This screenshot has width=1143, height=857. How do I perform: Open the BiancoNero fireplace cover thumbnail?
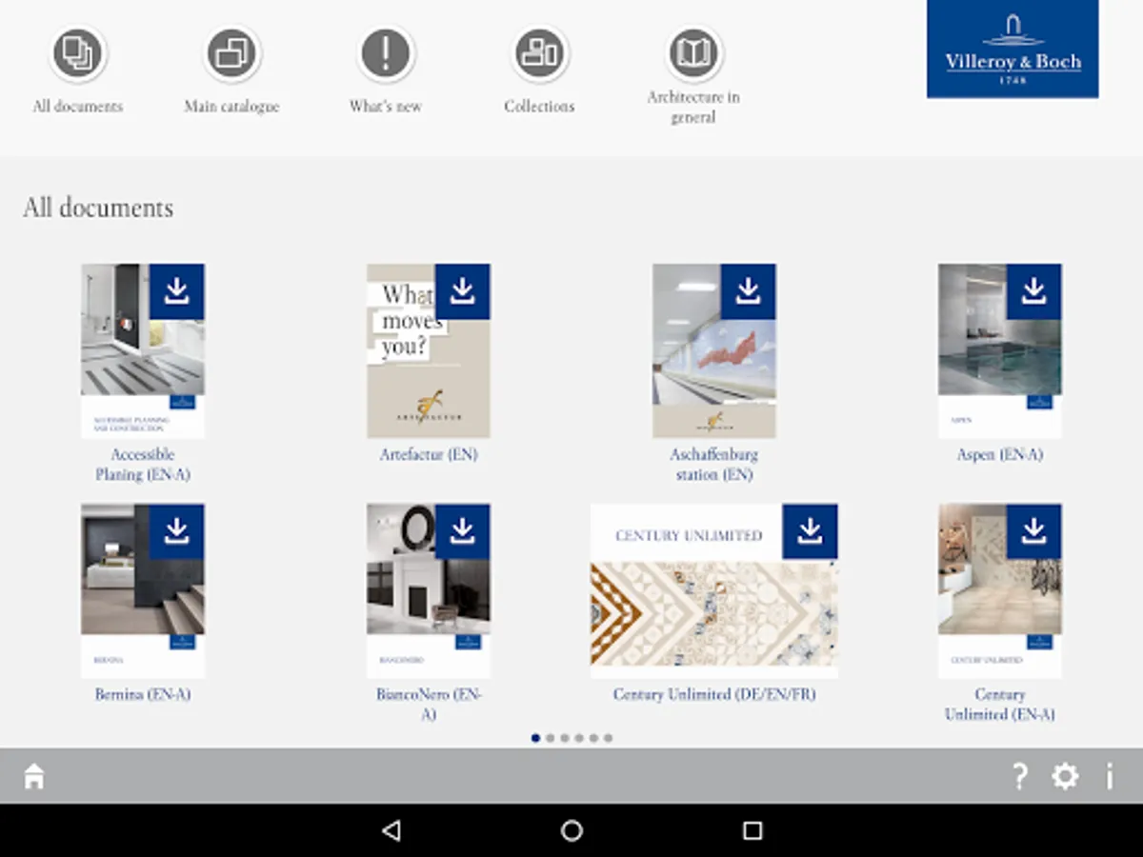click(429, 590)
